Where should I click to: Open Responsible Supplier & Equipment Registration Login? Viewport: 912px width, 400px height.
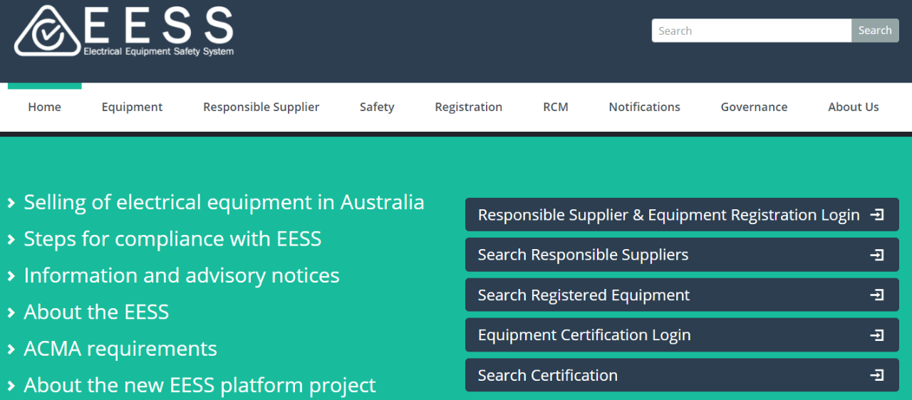(x=682, y=214)
